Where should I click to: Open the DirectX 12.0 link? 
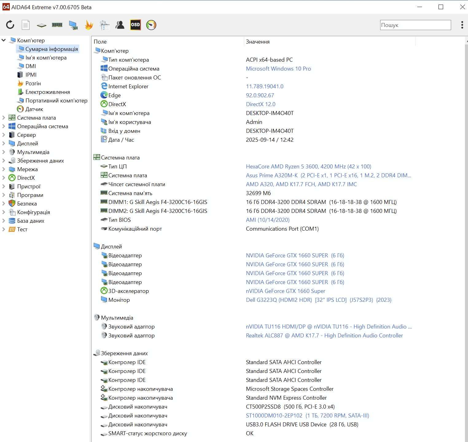click(x=260, y=104)
